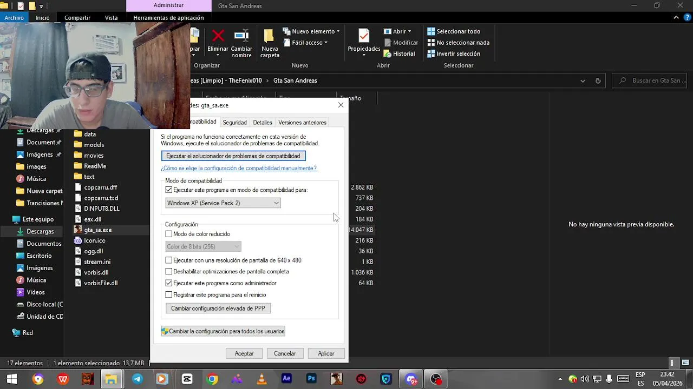Toggle compatibility mode checkbox
693x389 pixels.
pyautogui.click(x=169, y=190)
